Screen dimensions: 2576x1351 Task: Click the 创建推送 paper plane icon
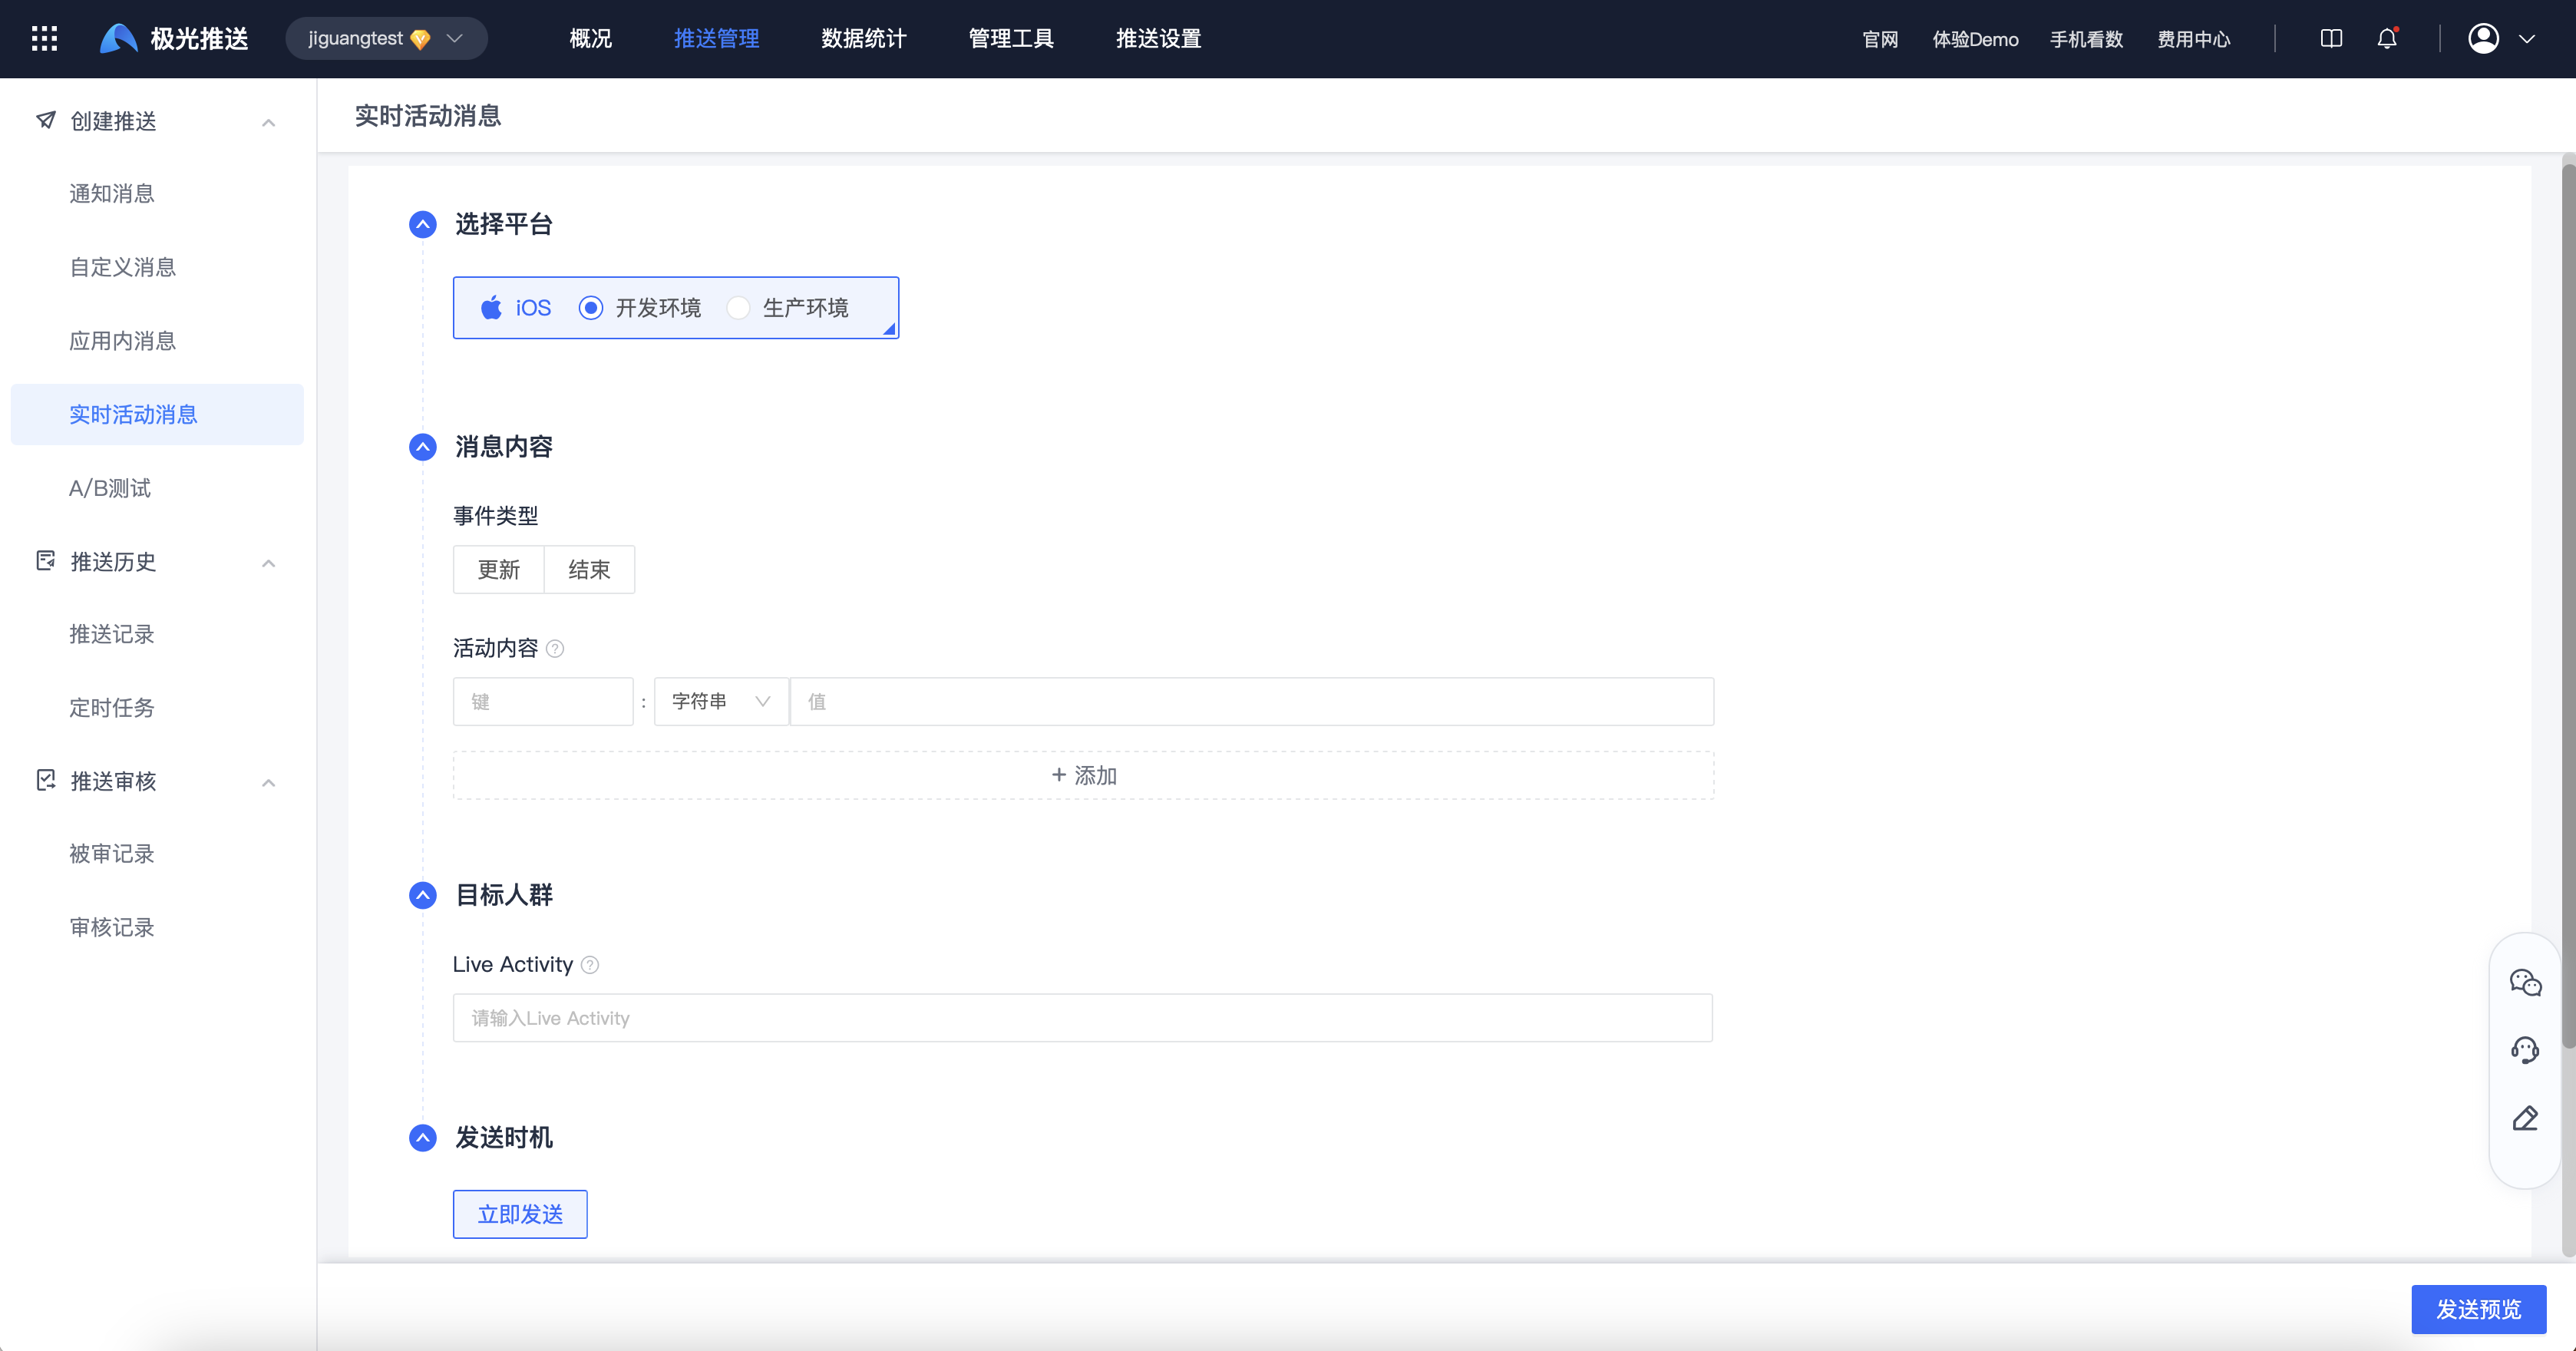(45, 120)
